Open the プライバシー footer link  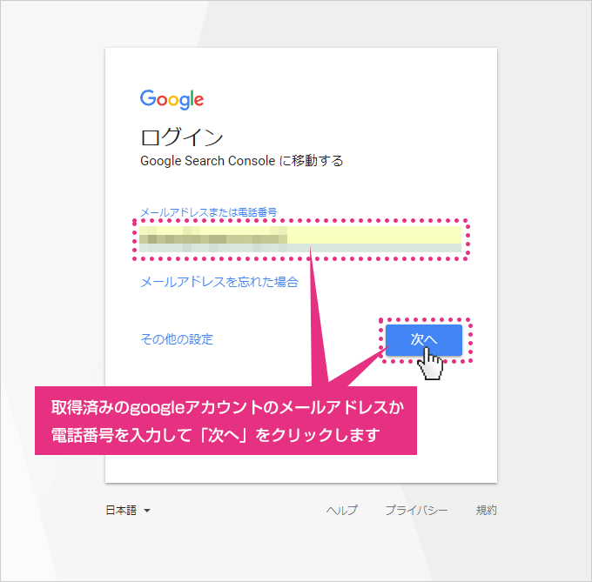(x=416, y=511)
